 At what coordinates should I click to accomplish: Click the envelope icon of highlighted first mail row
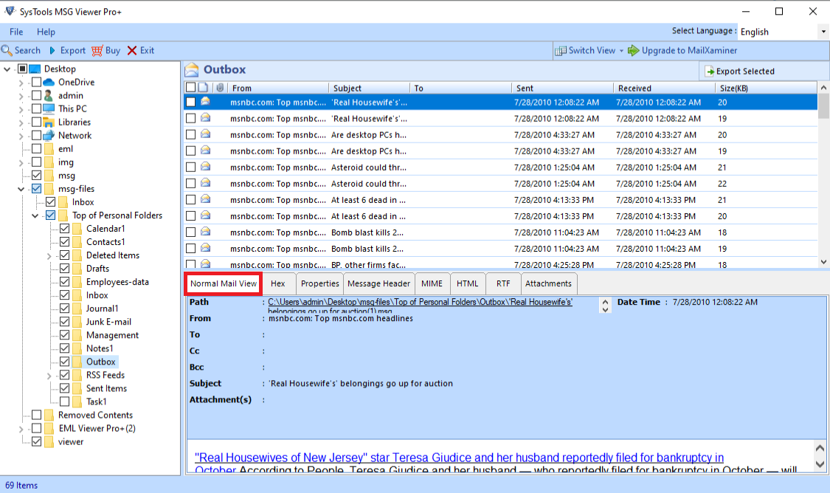(205, 102)
